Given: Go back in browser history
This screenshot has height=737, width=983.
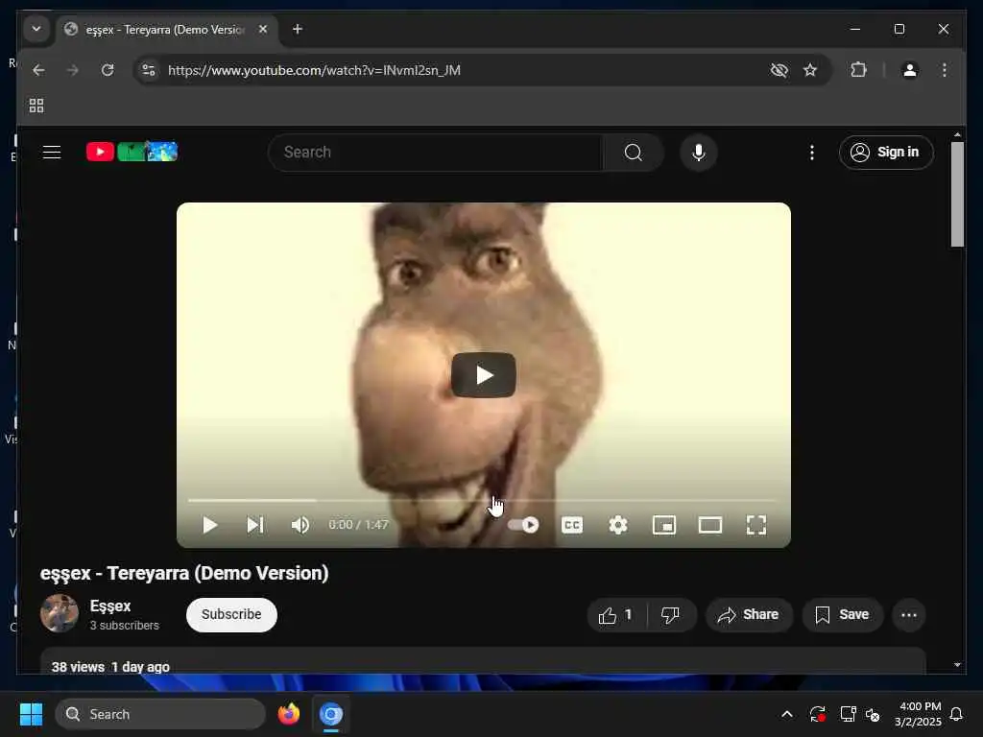Looking at the screenshot, I should pos(38,70).
